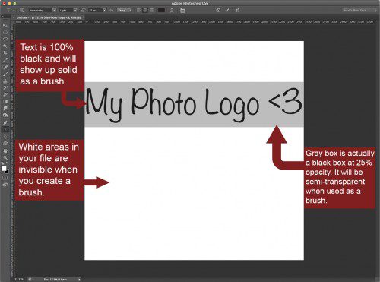Click the Doc size info in status bar

tap(55, 280)
